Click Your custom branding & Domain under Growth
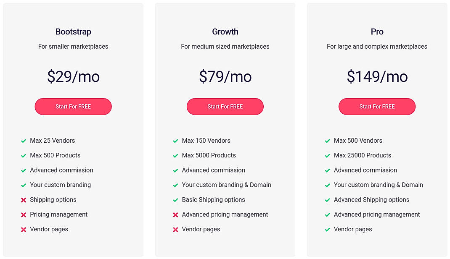The image size is (450, 259). point(226,185)
